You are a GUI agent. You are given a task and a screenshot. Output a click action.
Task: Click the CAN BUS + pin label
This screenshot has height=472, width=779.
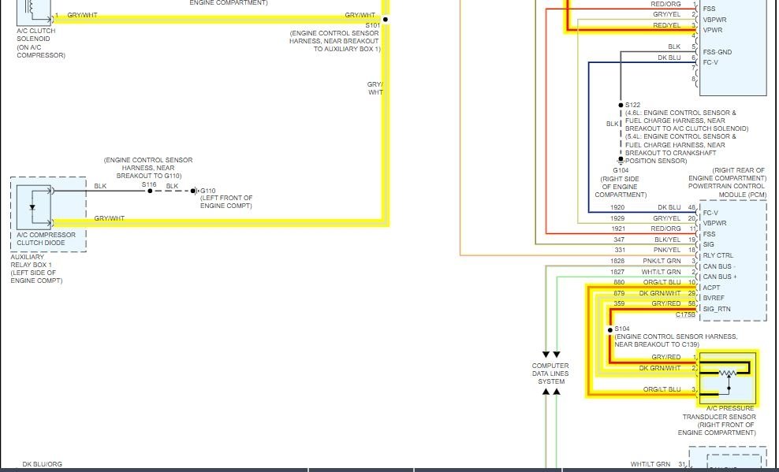tap(720, 277)
